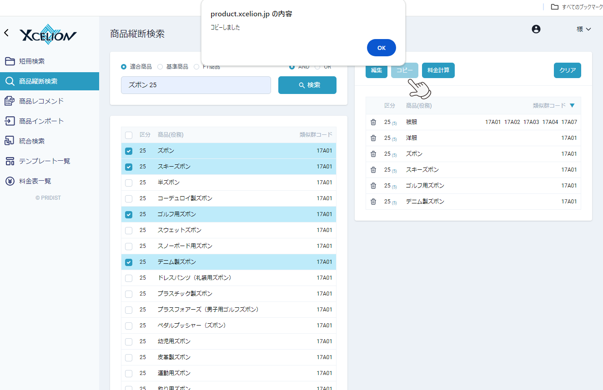Click the コピー button
The image size is (603, 390).
coord(405,70)
